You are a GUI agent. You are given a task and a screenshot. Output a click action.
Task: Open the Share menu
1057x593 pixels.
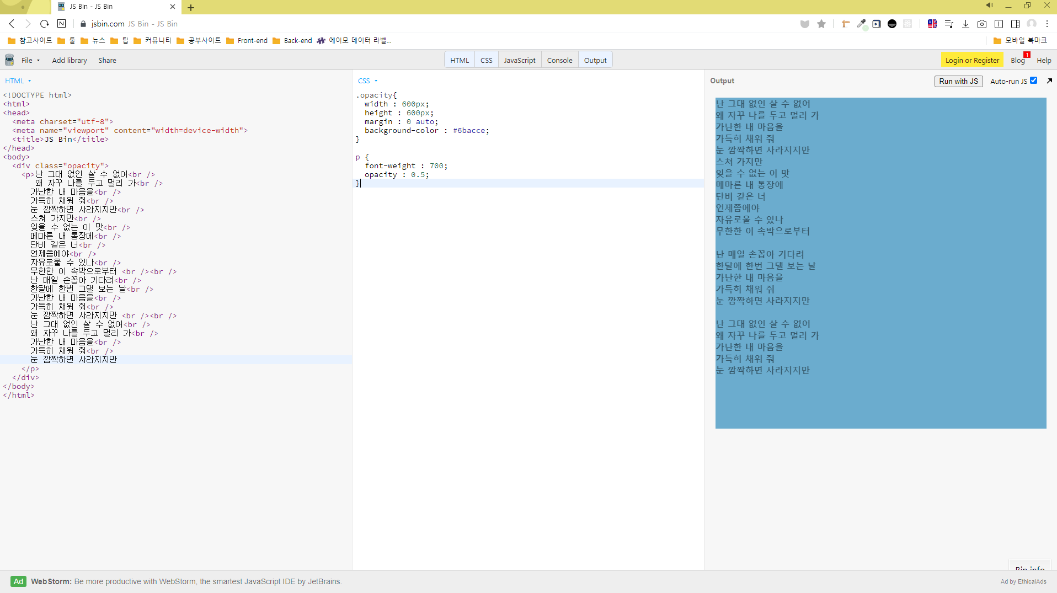(107, 60)
